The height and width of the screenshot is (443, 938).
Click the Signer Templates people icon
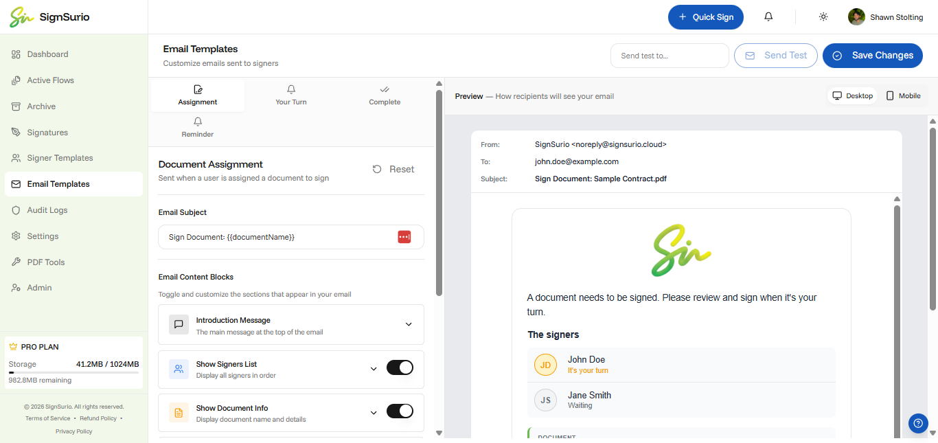(16, 158)
